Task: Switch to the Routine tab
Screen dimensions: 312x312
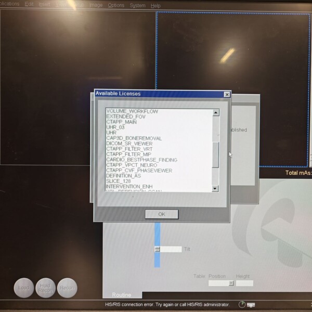Action: [x=121, y=294]
